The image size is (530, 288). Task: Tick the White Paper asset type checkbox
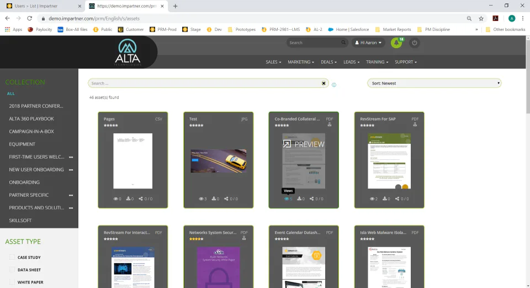pyautogui.click(x=12, y=282)
